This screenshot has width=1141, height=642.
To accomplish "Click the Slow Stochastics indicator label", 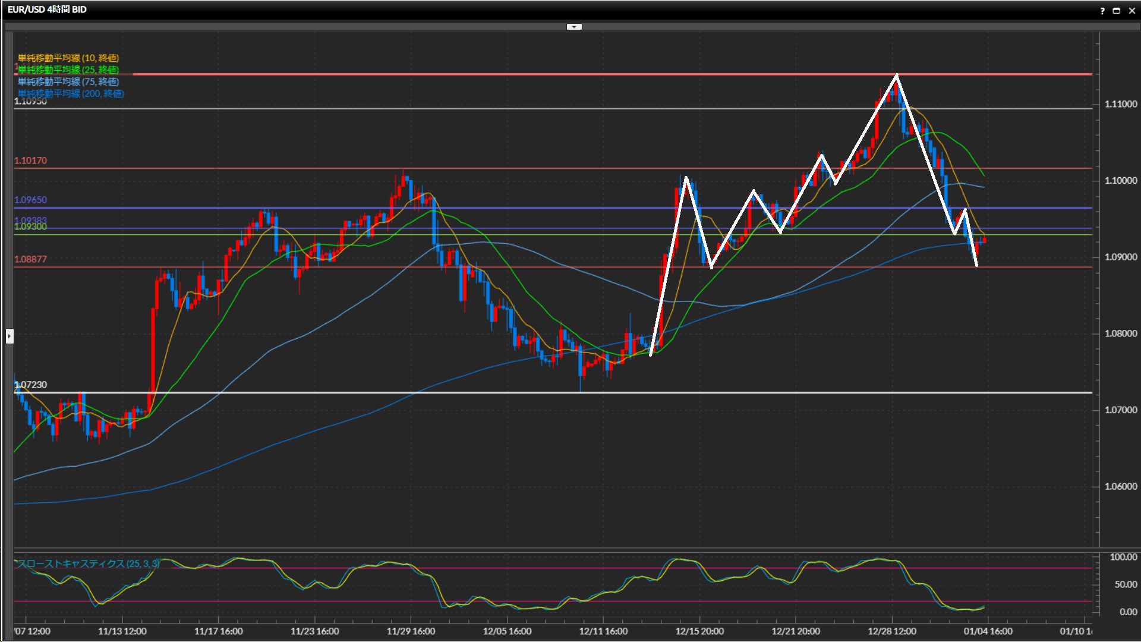I will 88,563.
